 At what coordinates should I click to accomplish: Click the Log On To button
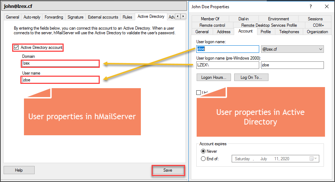(251, 77)
